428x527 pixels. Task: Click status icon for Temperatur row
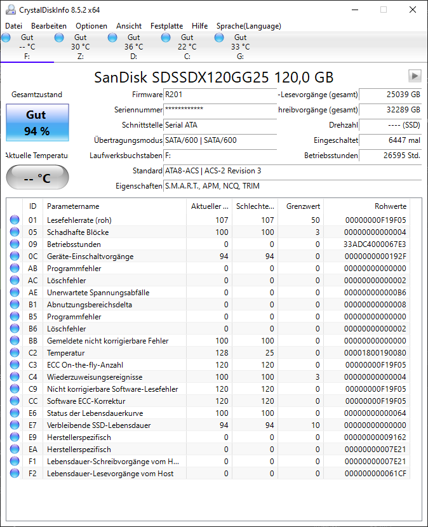coord(15,352)
